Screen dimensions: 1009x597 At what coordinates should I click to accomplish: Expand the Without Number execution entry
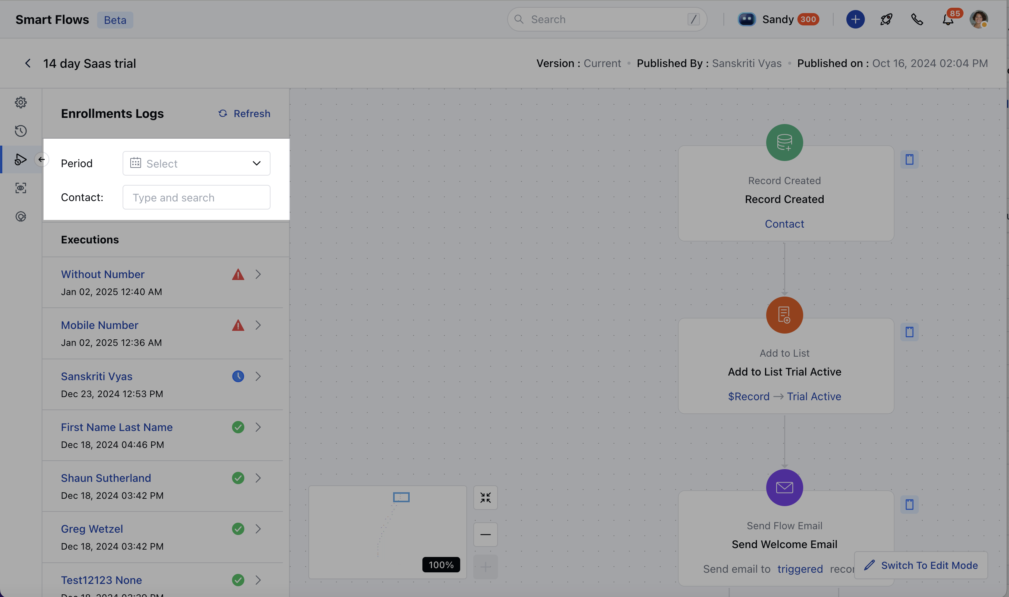click(258, 274)
